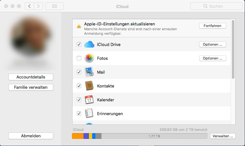
Task: Click the iCloud Drive cloud icon
Action: click(x=89, y=44)
